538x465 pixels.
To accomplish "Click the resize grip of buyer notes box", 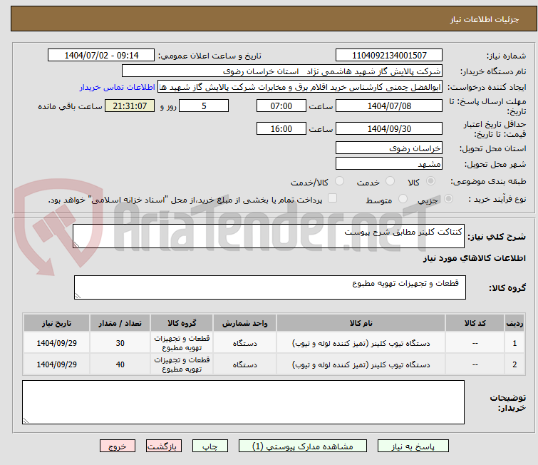I will click(26, 420).
